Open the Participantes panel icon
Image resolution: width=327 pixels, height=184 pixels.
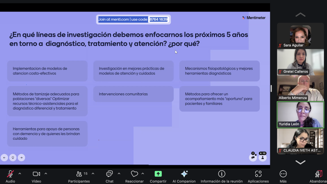pos(79,174)
